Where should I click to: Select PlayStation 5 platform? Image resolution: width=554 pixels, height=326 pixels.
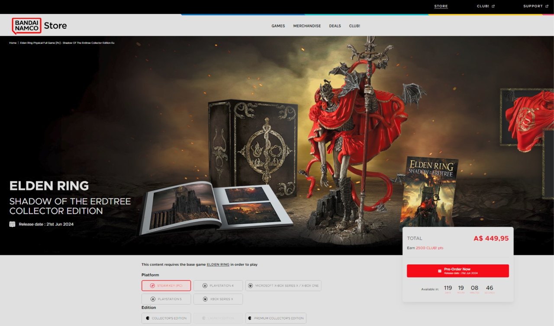(x=166, y=299)
